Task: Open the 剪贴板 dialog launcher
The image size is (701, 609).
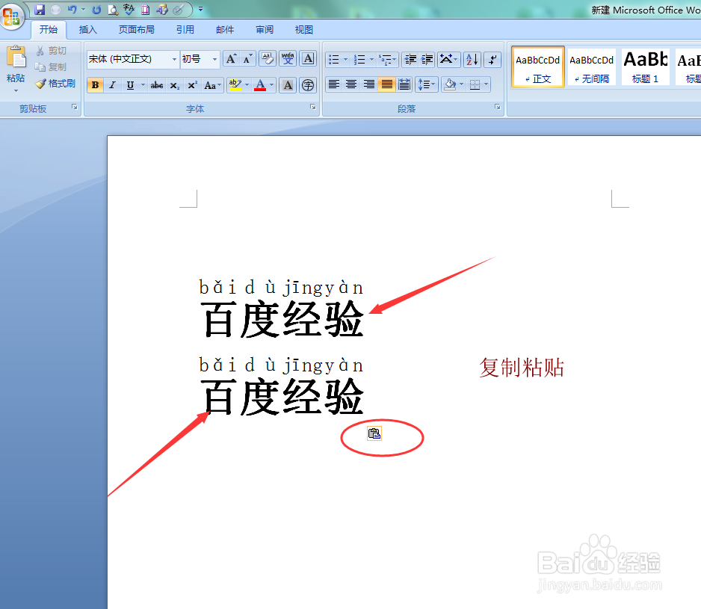Action: click(75, 108)
